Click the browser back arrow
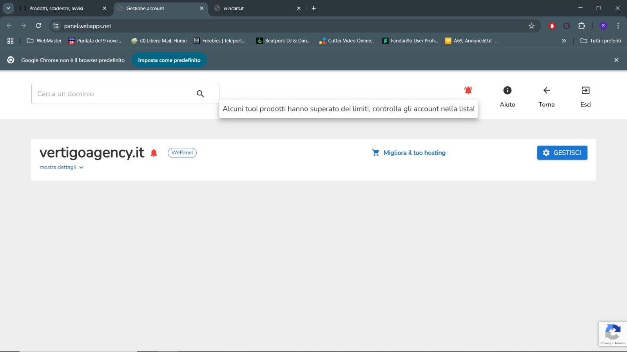 pos(9,26)
